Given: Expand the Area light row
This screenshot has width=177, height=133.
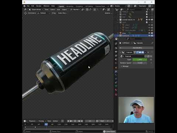Looking at the screenshot, I should point(118,33).
